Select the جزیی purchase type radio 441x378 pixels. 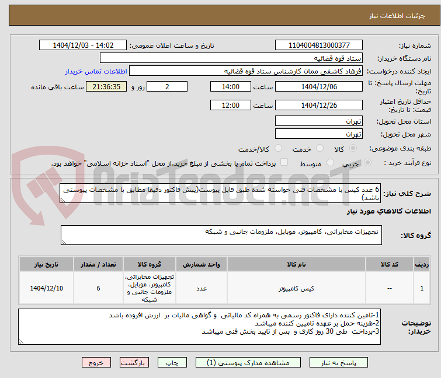point(367,163)
